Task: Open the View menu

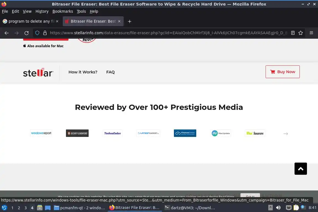Action: click(x=27, y=11)
